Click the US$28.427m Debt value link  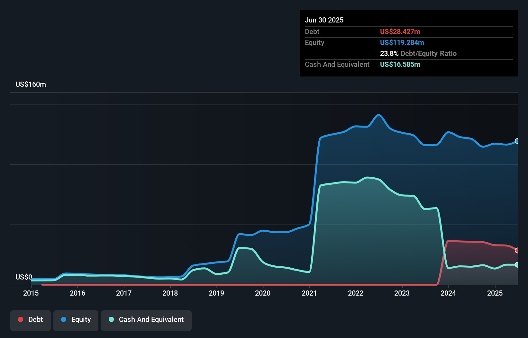click(400, 31)
